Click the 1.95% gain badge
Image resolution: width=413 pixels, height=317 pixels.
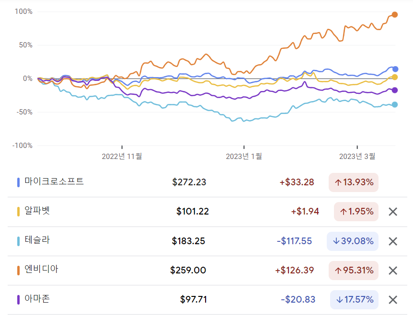point(356,212)
